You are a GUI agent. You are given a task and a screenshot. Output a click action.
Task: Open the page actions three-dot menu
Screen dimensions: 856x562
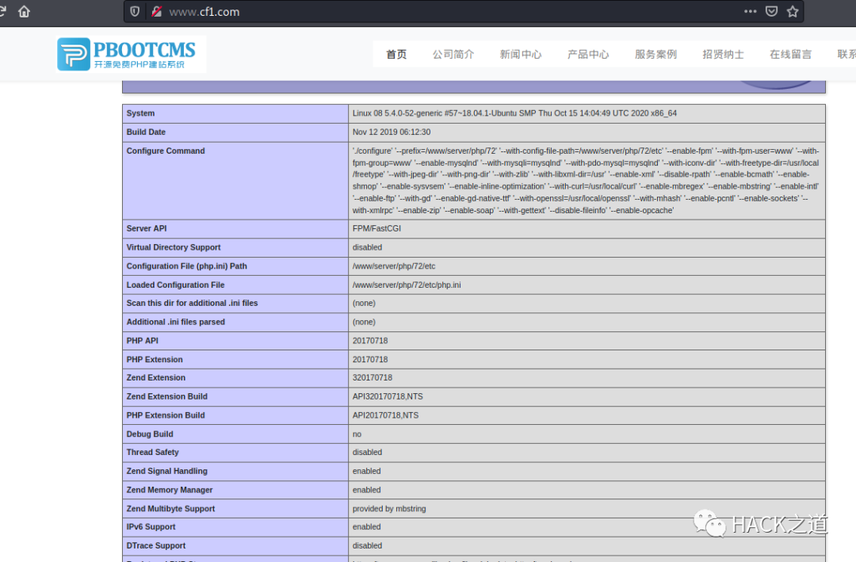click(x=750, y=11)
